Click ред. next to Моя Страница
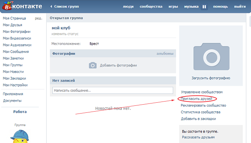The height and width of the screenshot is (143, 251). [39, 19]
